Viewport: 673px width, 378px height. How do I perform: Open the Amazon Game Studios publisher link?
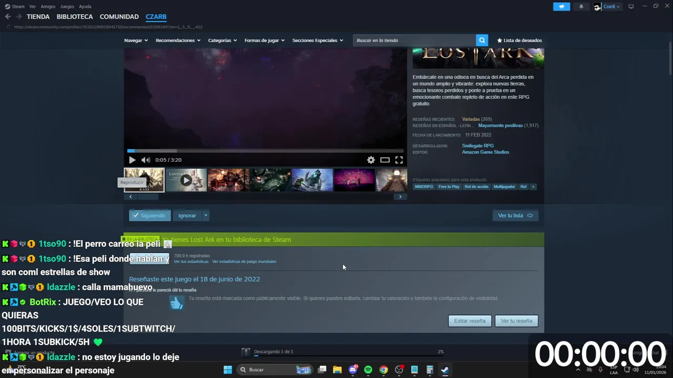[485, 152]
